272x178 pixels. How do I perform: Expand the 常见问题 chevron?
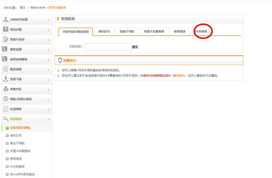[49, 30]
